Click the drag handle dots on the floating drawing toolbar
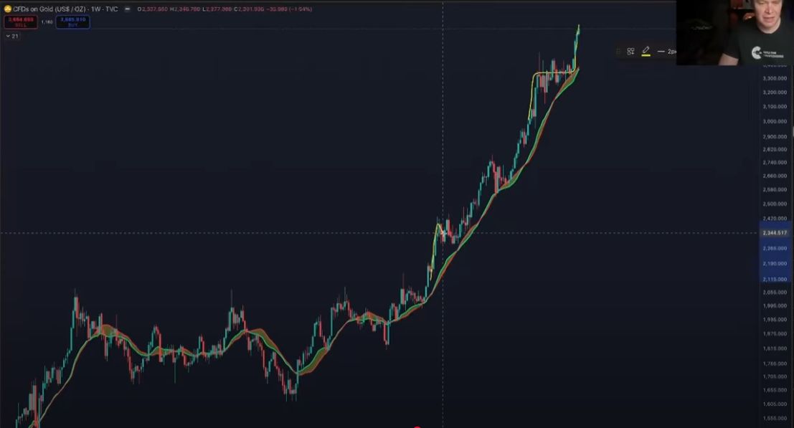The image size is (794, 428). tap(618, 51)
